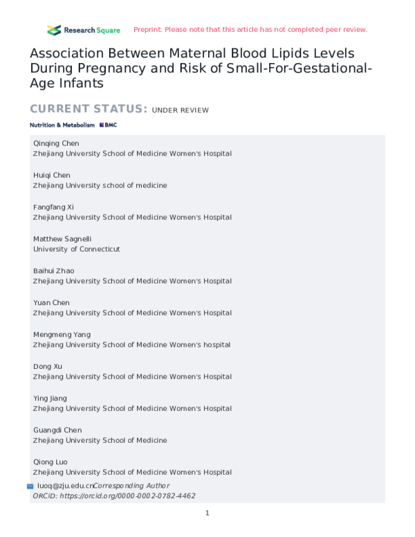Click the University of Connecticut affiliation
The height and width of the screenshot is (537, 415).
point(77,249)
